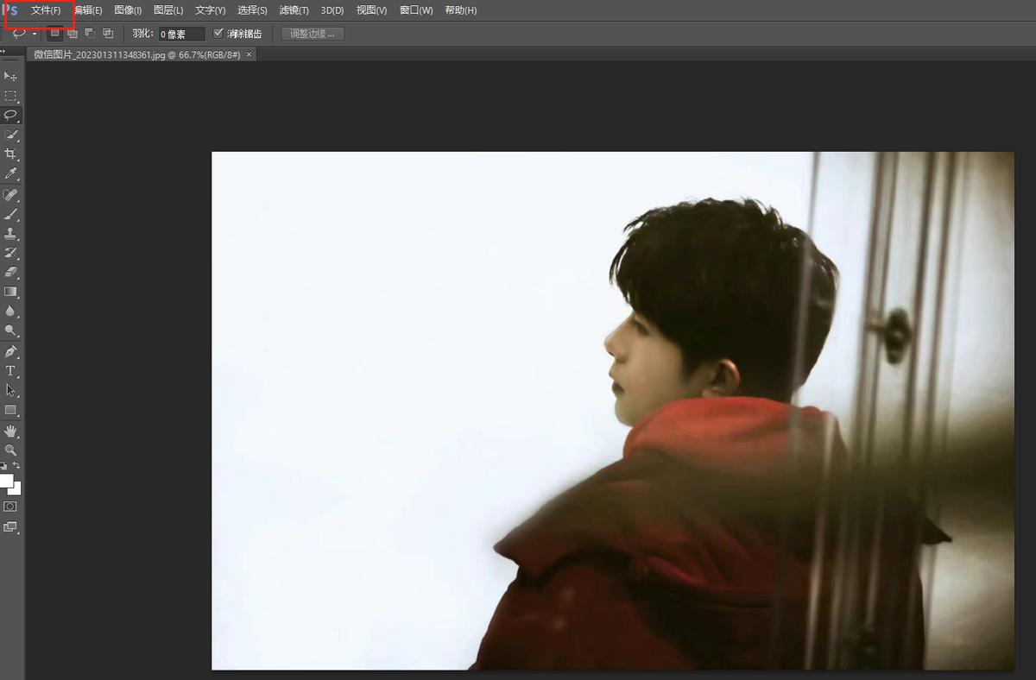
Task: Open the 文件(F) menu
Action: tap(46, 10)
